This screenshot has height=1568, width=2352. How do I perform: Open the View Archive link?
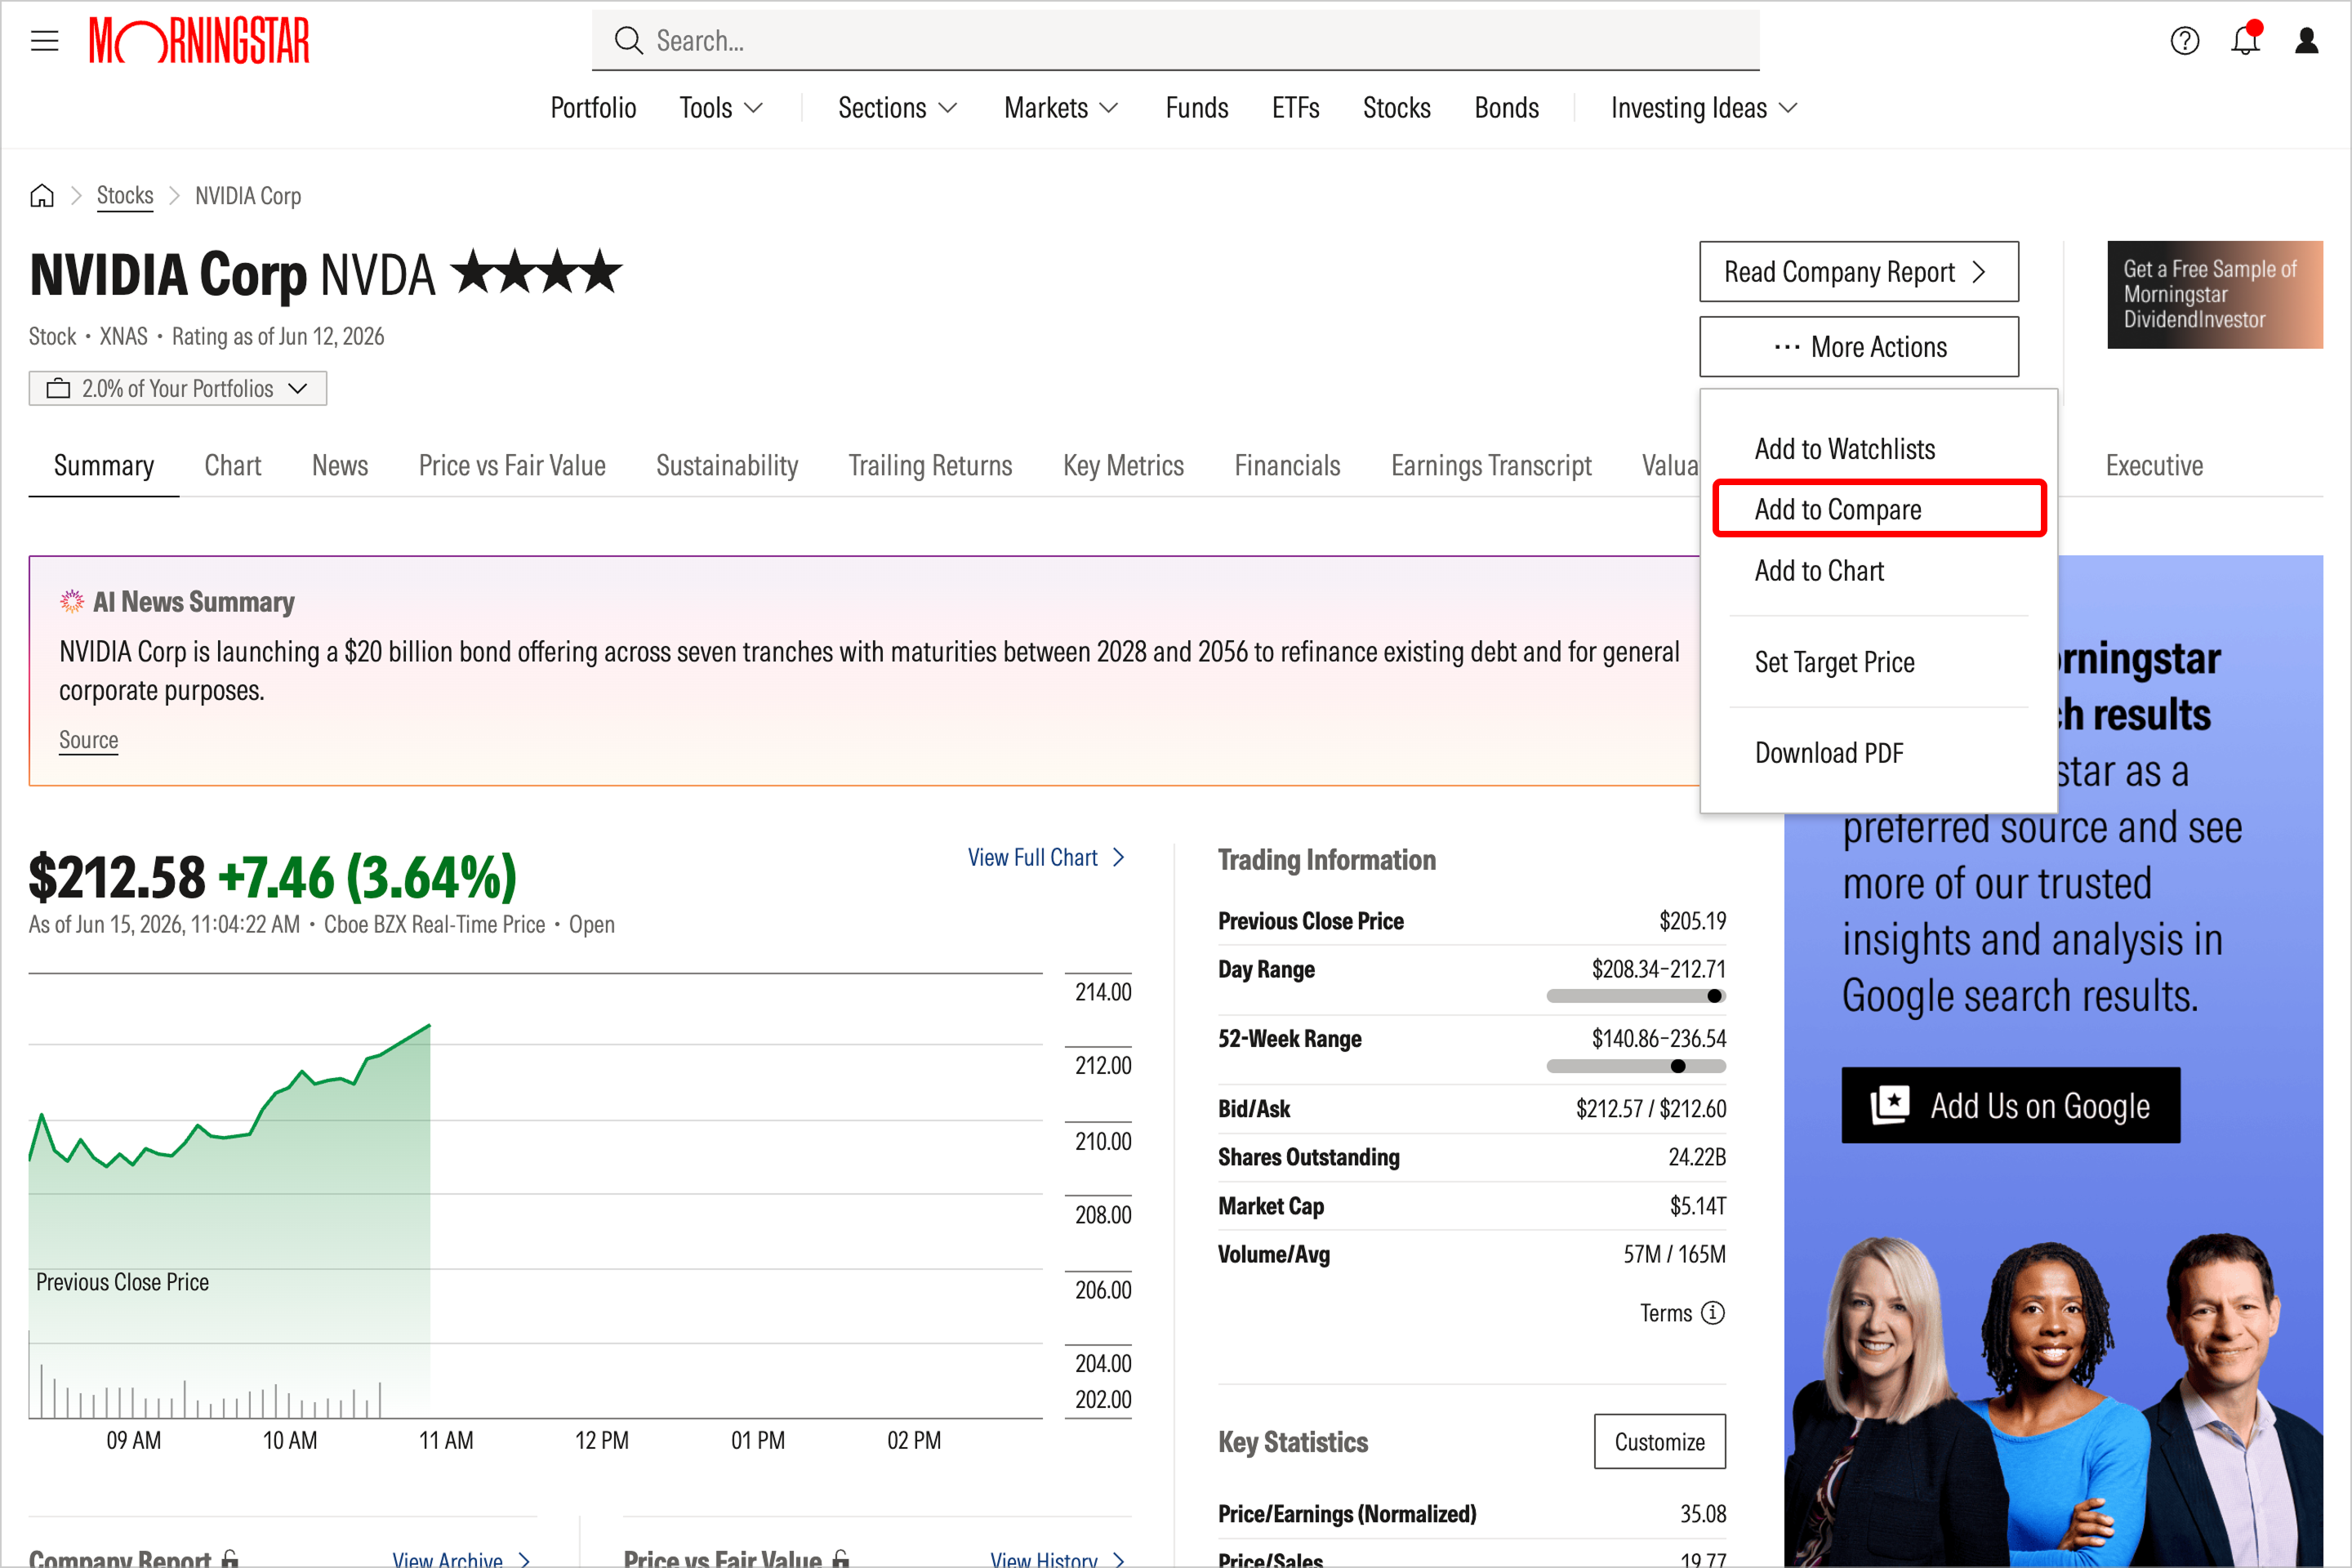click(460, 1558)
